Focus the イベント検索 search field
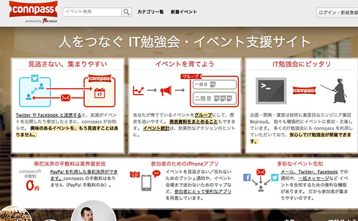This screenshot has width=358, height=221. (x=92, y=12)
